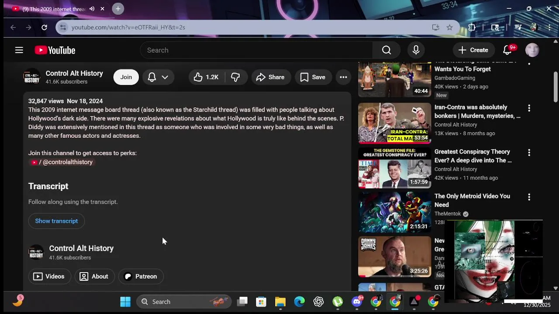The height and width of the screenshot is (314, 559).
Task: Open the Create menu
Action: [x=473, y=50]
